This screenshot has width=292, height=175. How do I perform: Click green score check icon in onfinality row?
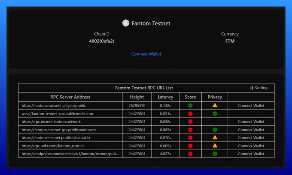pyautogui.click(x=190, y=106)
